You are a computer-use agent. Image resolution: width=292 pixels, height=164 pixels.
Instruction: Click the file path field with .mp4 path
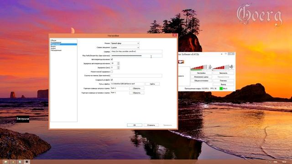coord(127,84)
